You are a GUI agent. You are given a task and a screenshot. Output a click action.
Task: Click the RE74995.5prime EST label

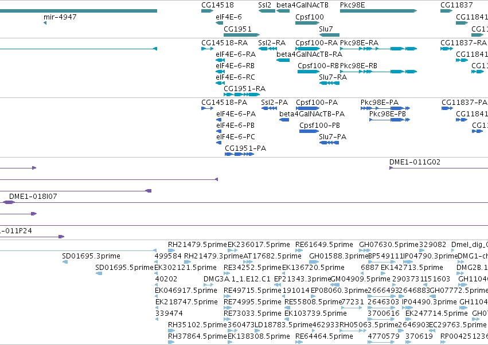click(252, 303)
